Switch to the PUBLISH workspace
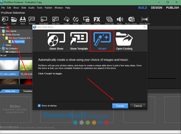This screenshot has height=134, width=181. (x=172, y=8)
